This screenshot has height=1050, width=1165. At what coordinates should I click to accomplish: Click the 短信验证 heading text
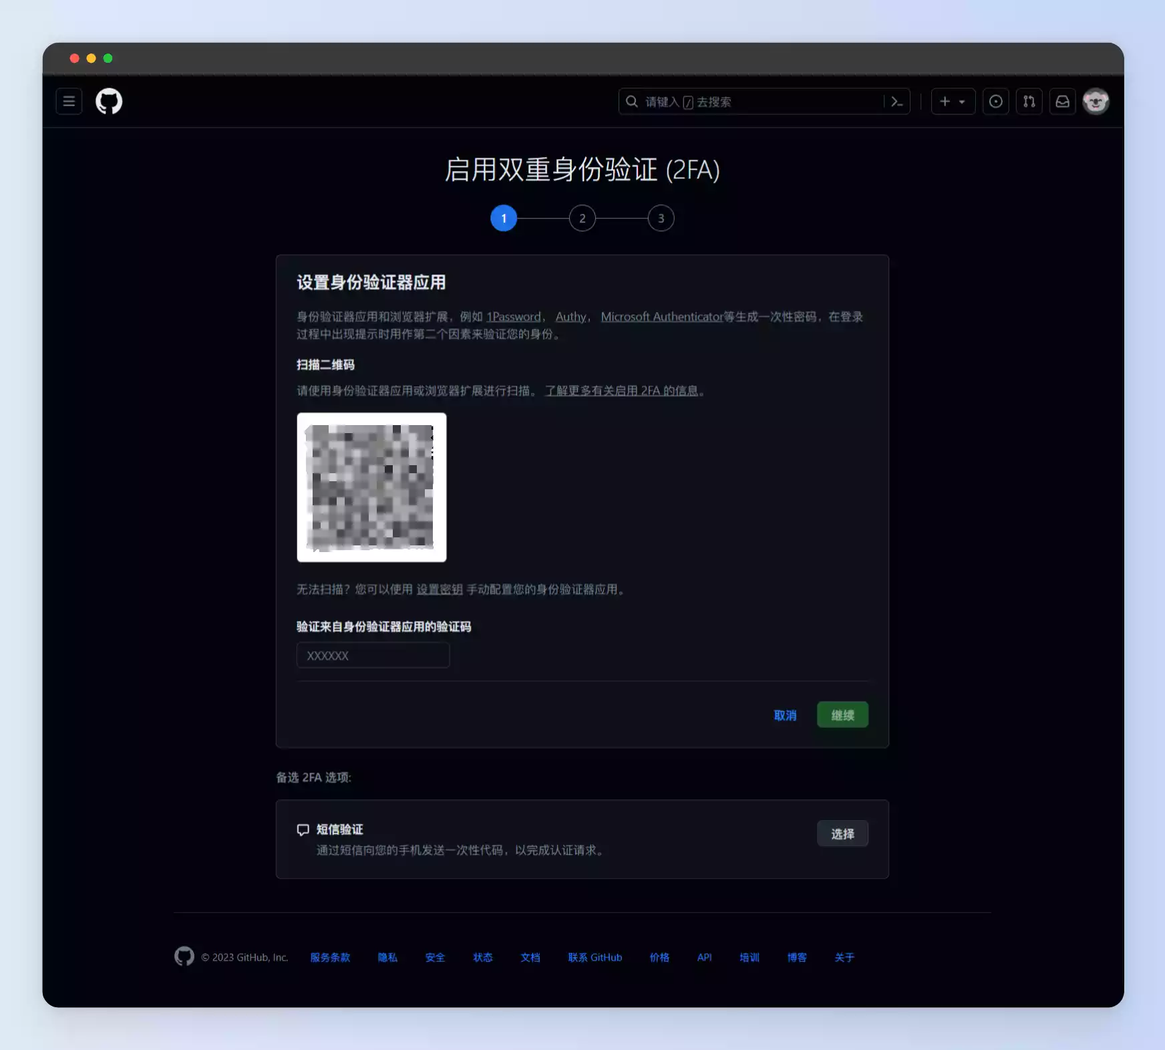pyautogui.click(x=340, y=829)
